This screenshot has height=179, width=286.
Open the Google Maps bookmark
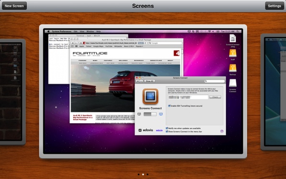pyautogui.click(x=98, y=46)
